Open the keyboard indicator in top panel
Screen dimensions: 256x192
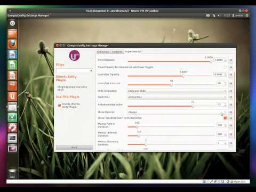click(208, 15)
